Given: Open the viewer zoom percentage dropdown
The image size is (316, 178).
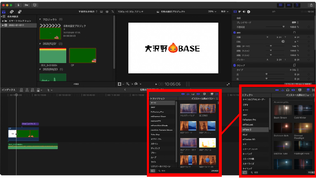Looking at the screenshot, I should point(212,12).
